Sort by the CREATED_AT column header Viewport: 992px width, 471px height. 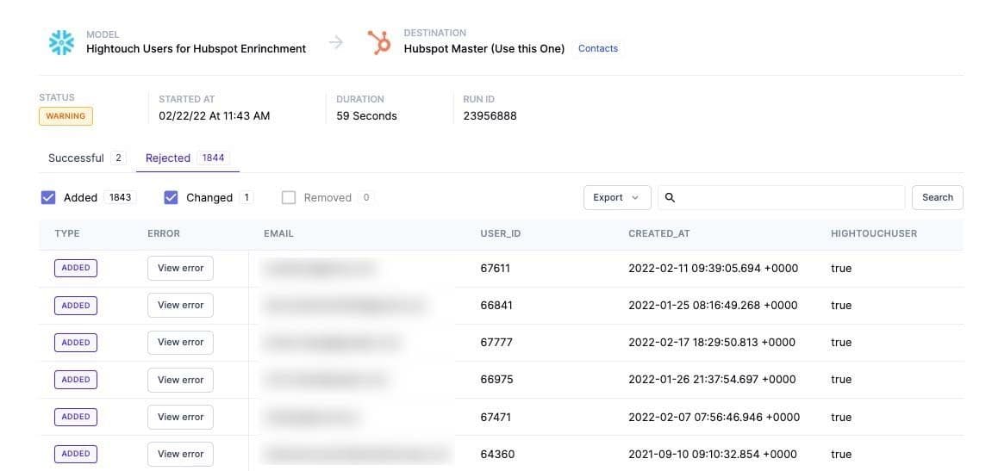click(658, 233)
